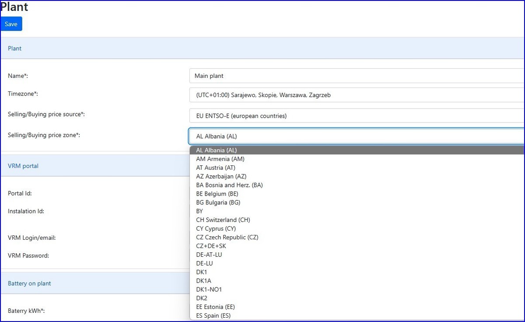Screen dimensions: 525x322
Task: Choose CZ Czech Republic (CZ)
Action: click(x=227, y=238)
